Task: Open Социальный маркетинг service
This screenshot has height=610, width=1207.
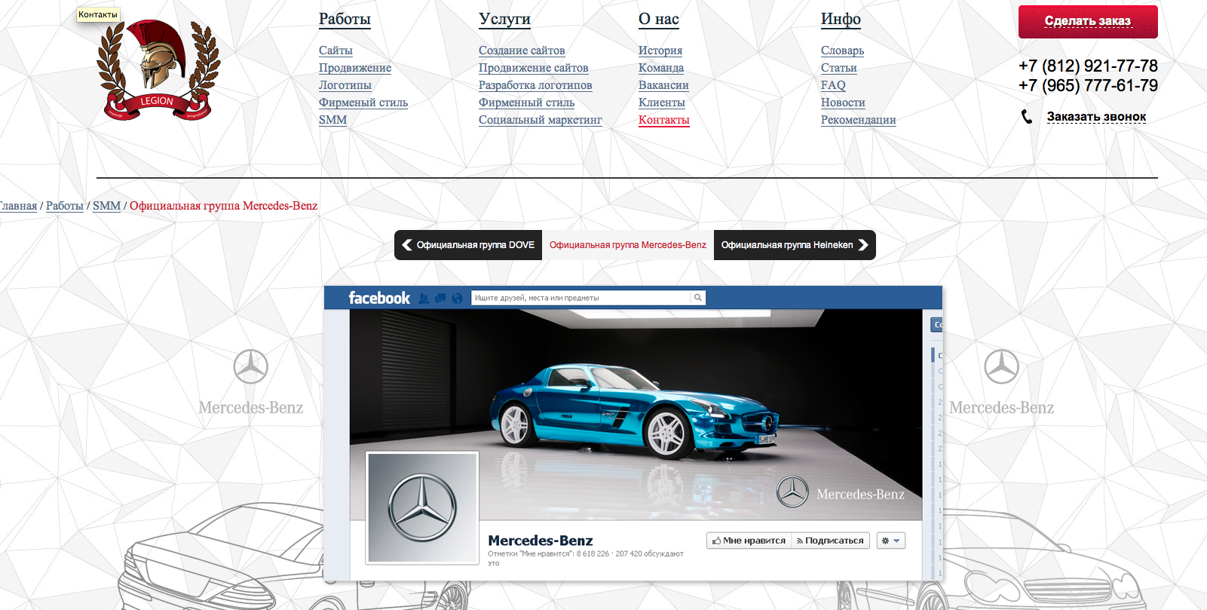Action: [x=541, y=120]
